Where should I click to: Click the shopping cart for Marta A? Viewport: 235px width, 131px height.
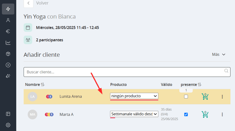tap(205, 114)
